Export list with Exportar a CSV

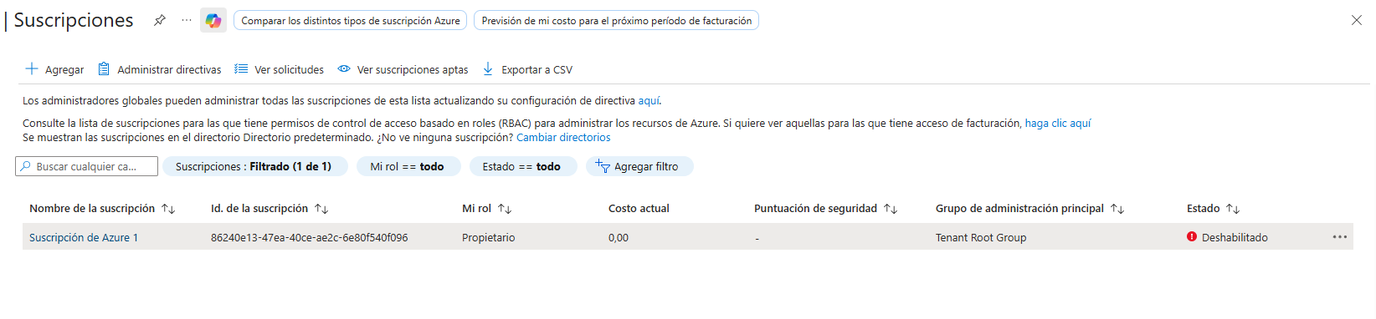[x=527, y=69]
